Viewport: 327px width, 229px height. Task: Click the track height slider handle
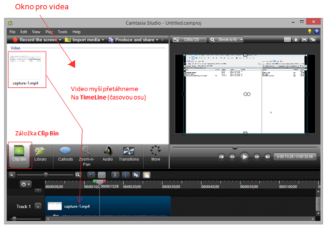point(14,219)
